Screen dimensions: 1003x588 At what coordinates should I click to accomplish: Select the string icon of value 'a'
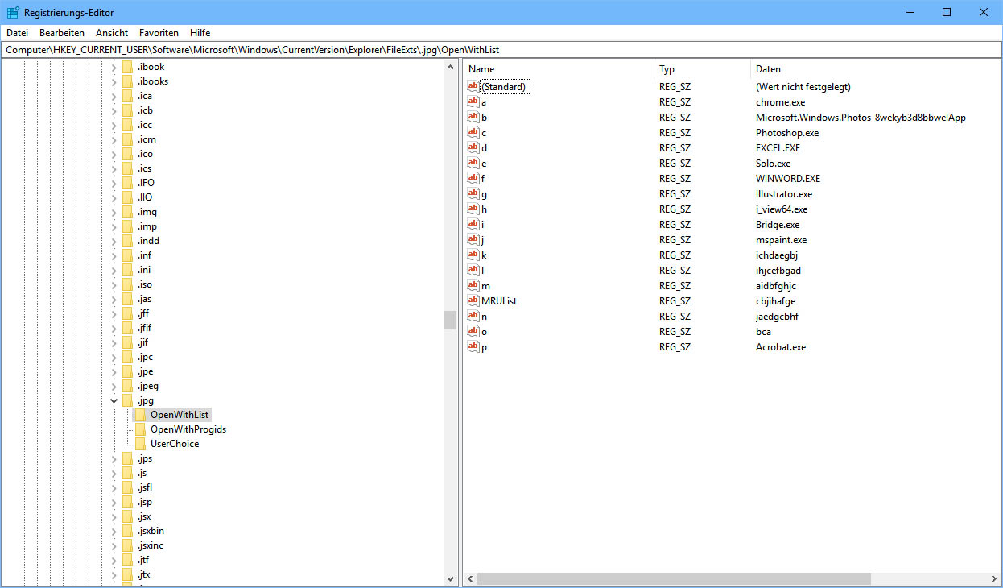(473, 102)
